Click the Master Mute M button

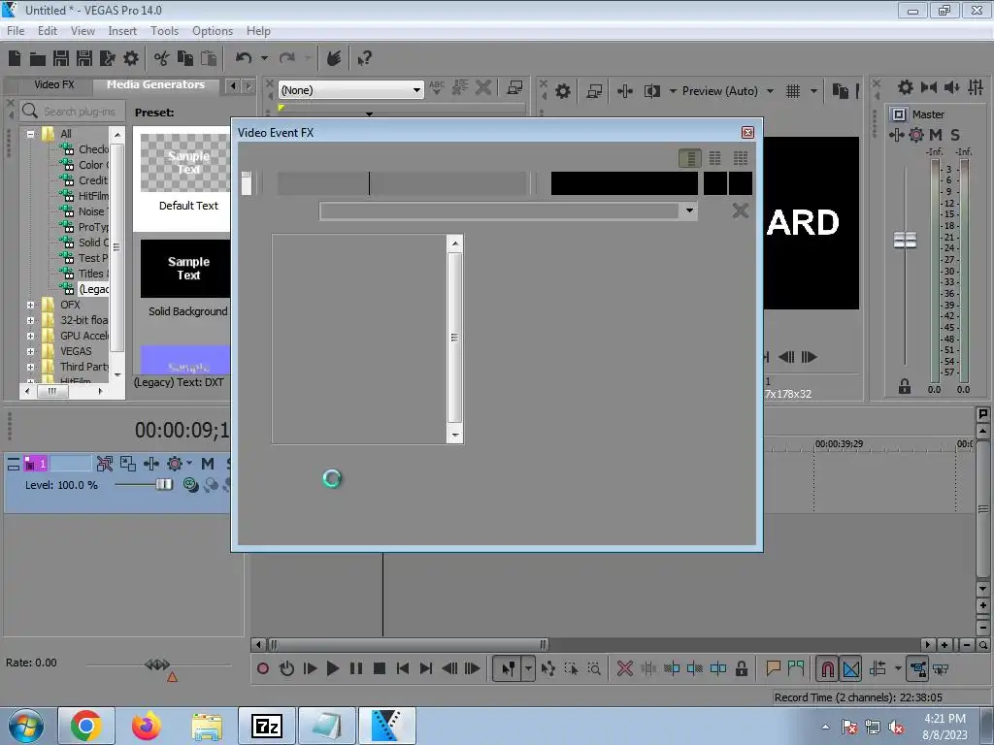[x=936, y=134]
